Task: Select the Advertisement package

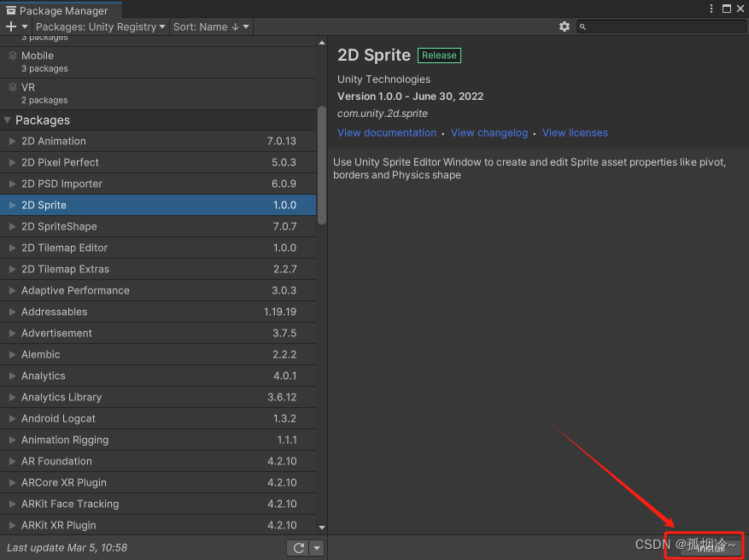Action: tap(158, 333)
